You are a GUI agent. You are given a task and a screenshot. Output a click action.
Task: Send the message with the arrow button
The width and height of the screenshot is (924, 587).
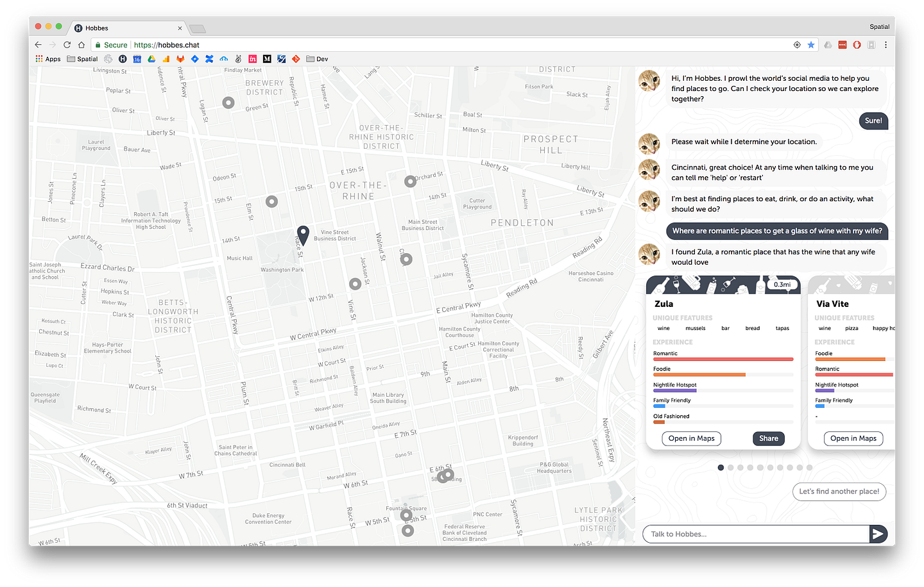tap(878, 534)
